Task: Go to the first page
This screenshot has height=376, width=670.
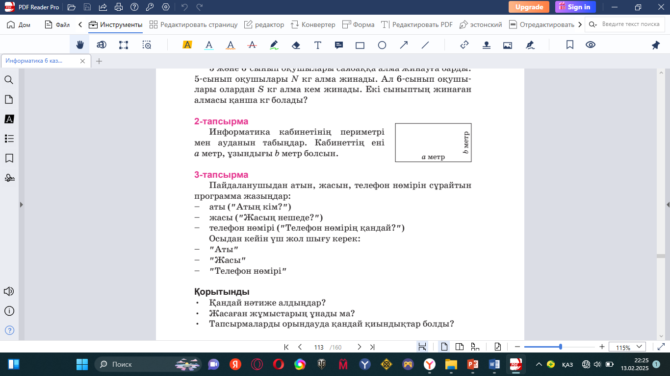Action: point(286,347)
